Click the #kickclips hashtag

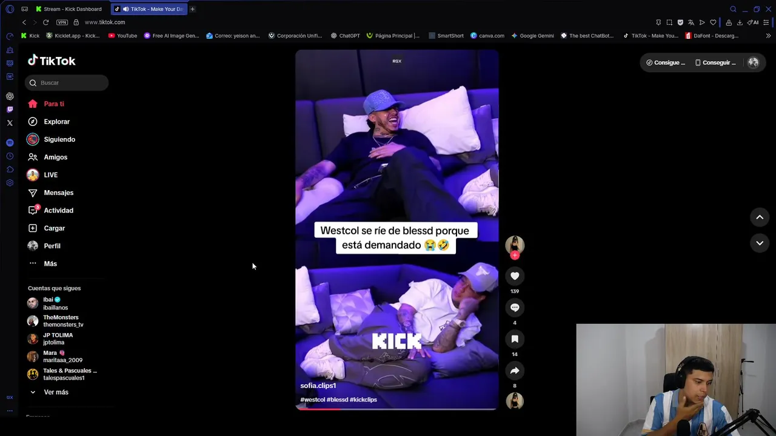coord(363,400)
